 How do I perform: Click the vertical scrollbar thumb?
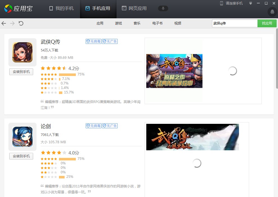tap(277, 59)
